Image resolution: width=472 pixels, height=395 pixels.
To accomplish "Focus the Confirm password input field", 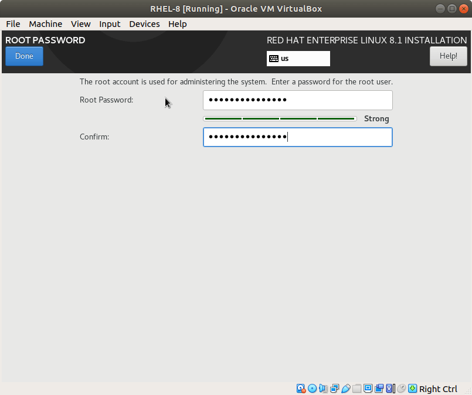I will pos(298,137).
